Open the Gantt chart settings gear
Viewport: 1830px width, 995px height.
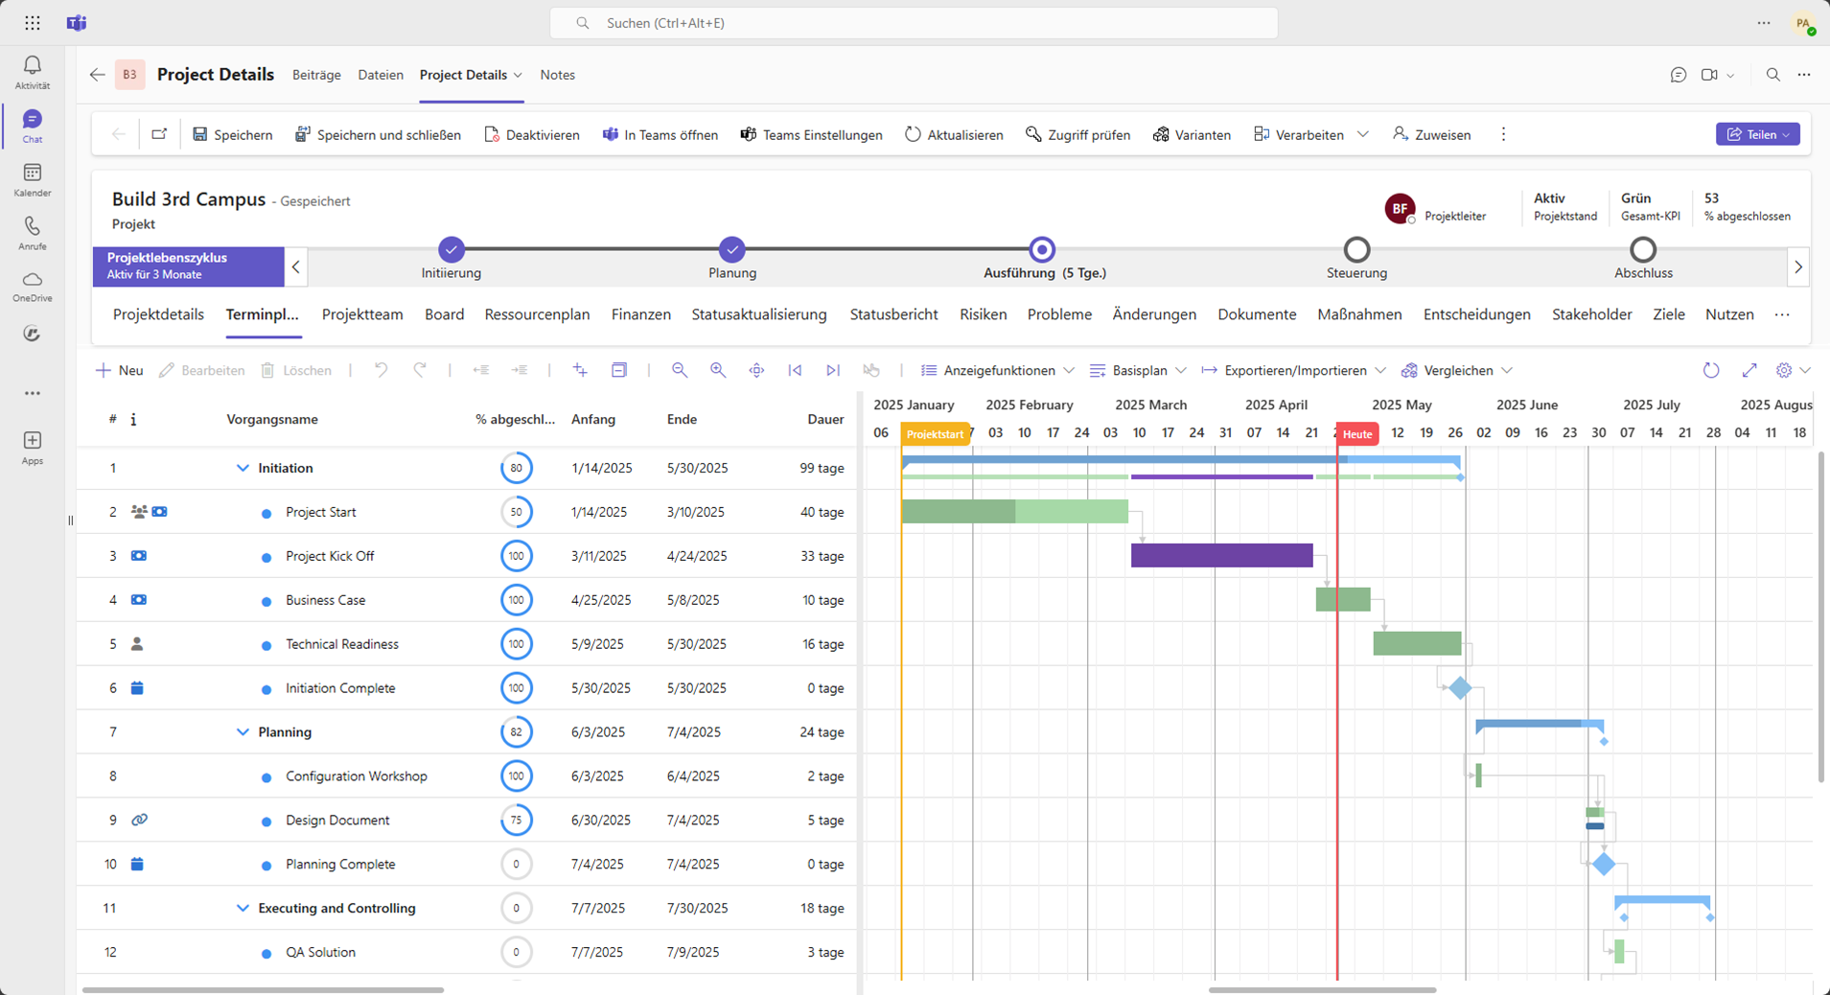coord(1783,370)
